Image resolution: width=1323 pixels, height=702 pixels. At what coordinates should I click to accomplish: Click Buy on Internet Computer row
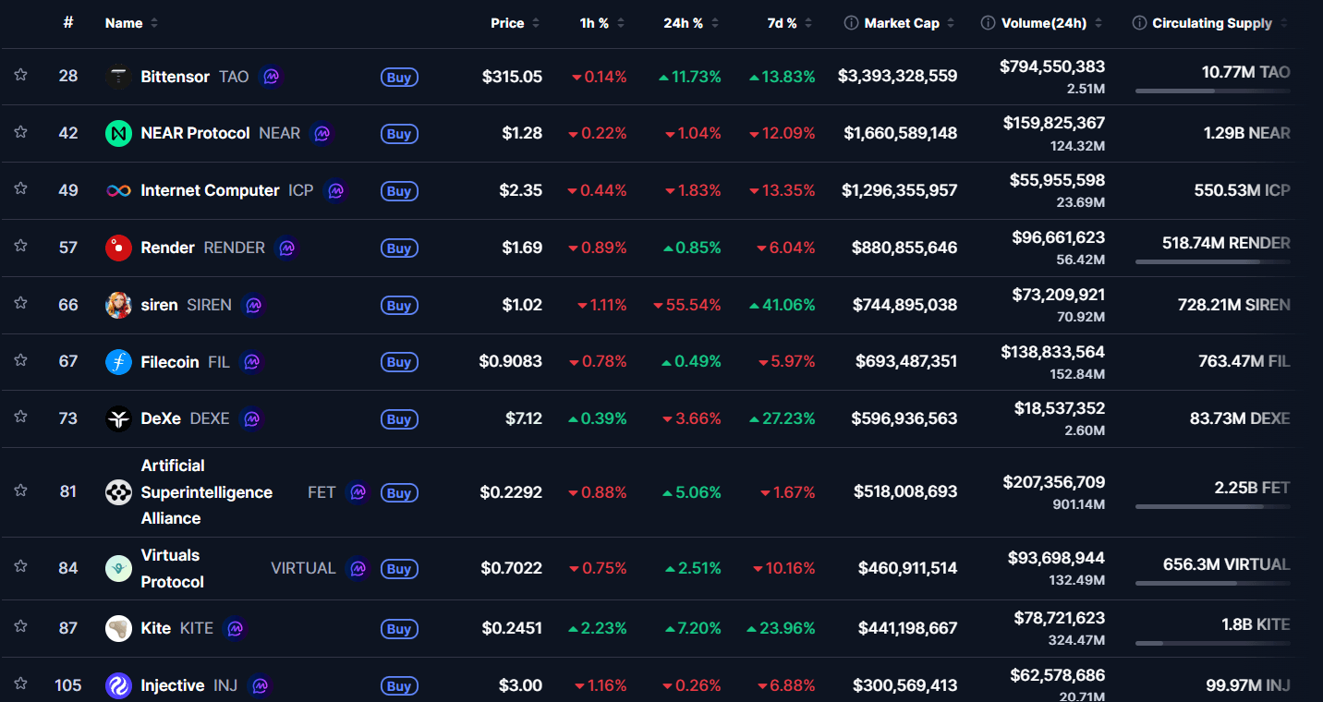click(399, 191)
